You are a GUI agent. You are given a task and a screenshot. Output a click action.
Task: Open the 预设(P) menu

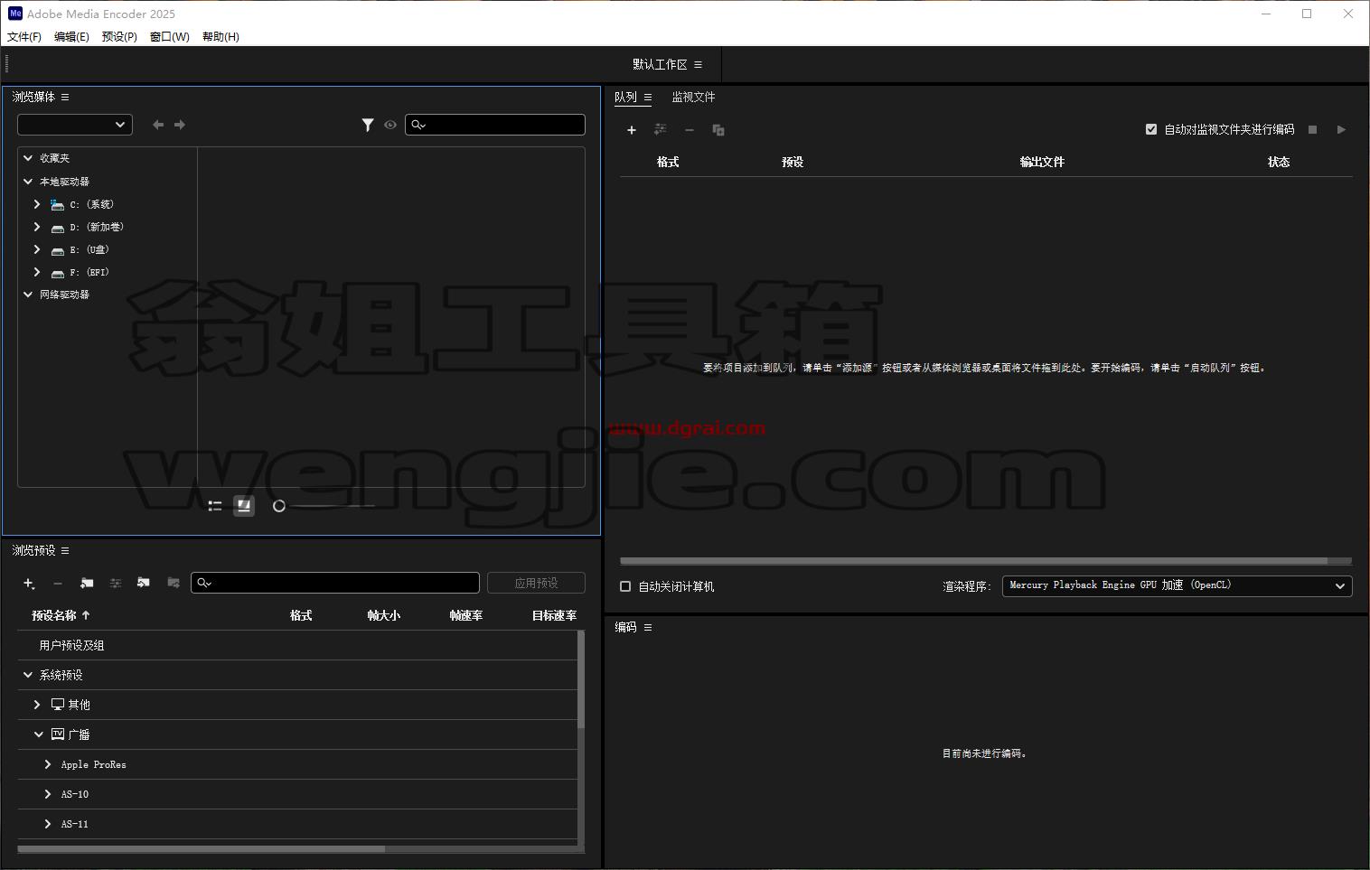tap(119, 37)
